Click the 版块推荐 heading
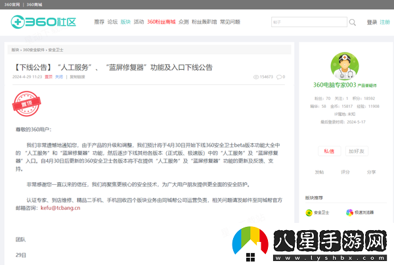This screenshot has width=394, height=265. coord(314,198)
